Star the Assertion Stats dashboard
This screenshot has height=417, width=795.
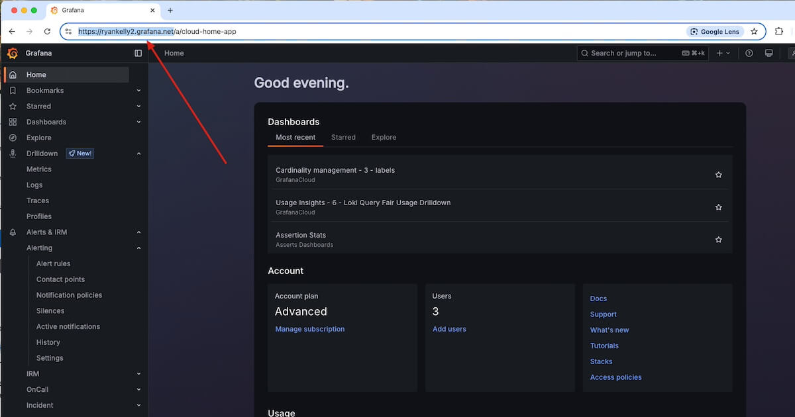pyautogui.click(x=719, y=239)
